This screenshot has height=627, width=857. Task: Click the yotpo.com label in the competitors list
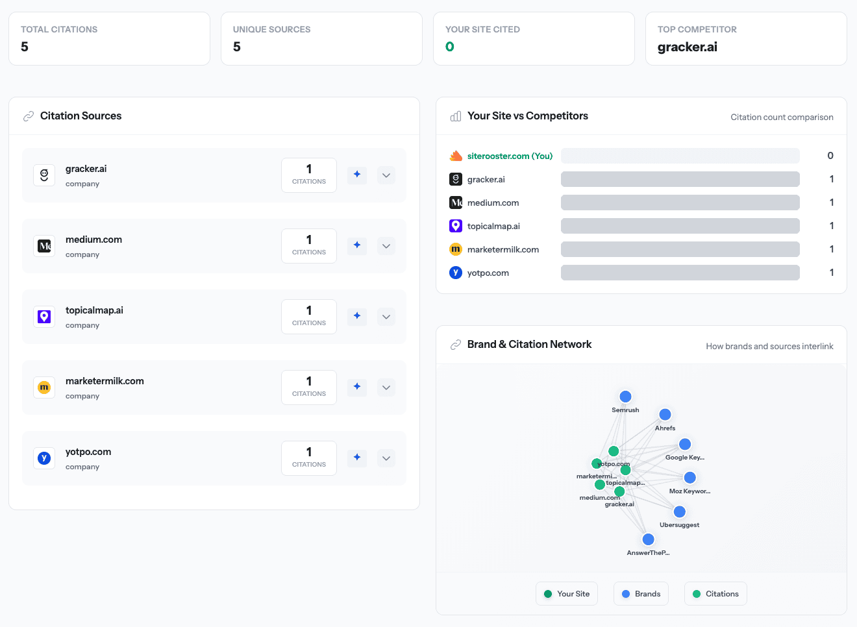[x=488, y=273]
